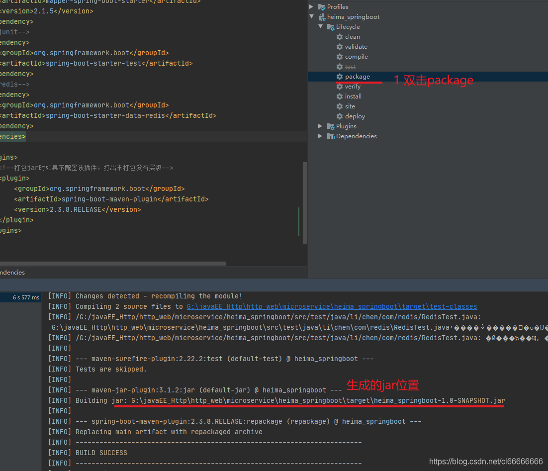Click the maven-surefire-plugin console line

point(211,359)
